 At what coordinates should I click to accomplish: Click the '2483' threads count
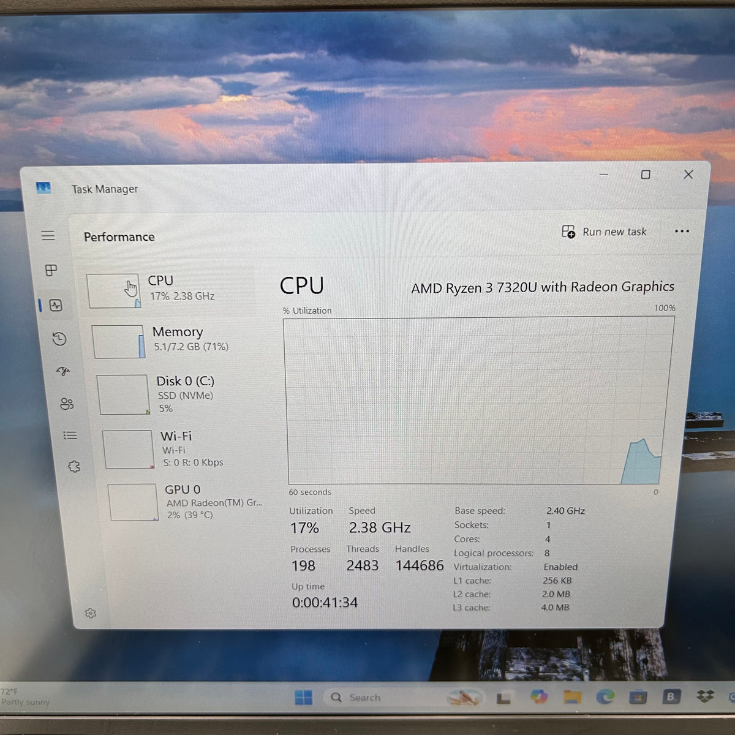point(363,566)
